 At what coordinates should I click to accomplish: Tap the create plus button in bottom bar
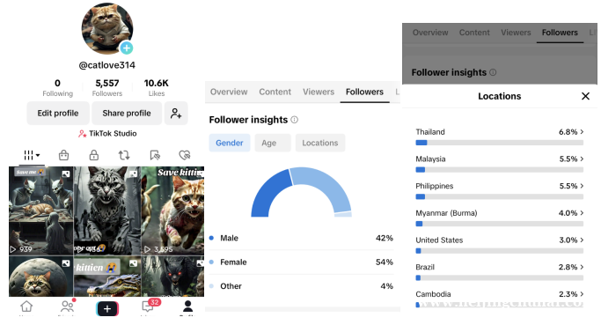coord(107,308)
